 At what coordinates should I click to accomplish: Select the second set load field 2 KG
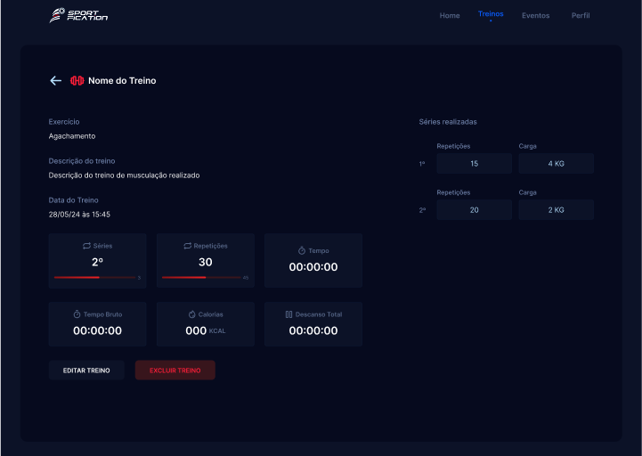(556, 210)
